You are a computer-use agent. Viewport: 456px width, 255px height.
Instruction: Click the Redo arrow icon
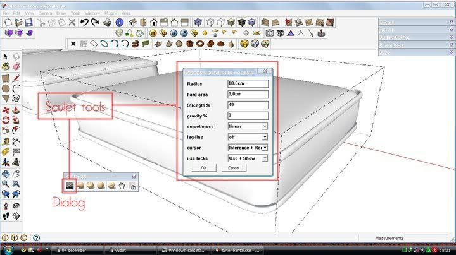coord(95,22)
